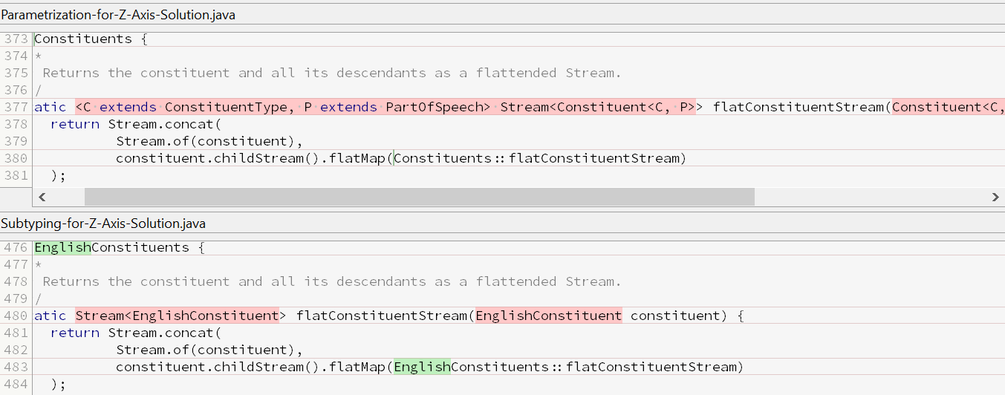
Task: Click 'return Stream.concat(' on line 481
Action: click(136, 333)
